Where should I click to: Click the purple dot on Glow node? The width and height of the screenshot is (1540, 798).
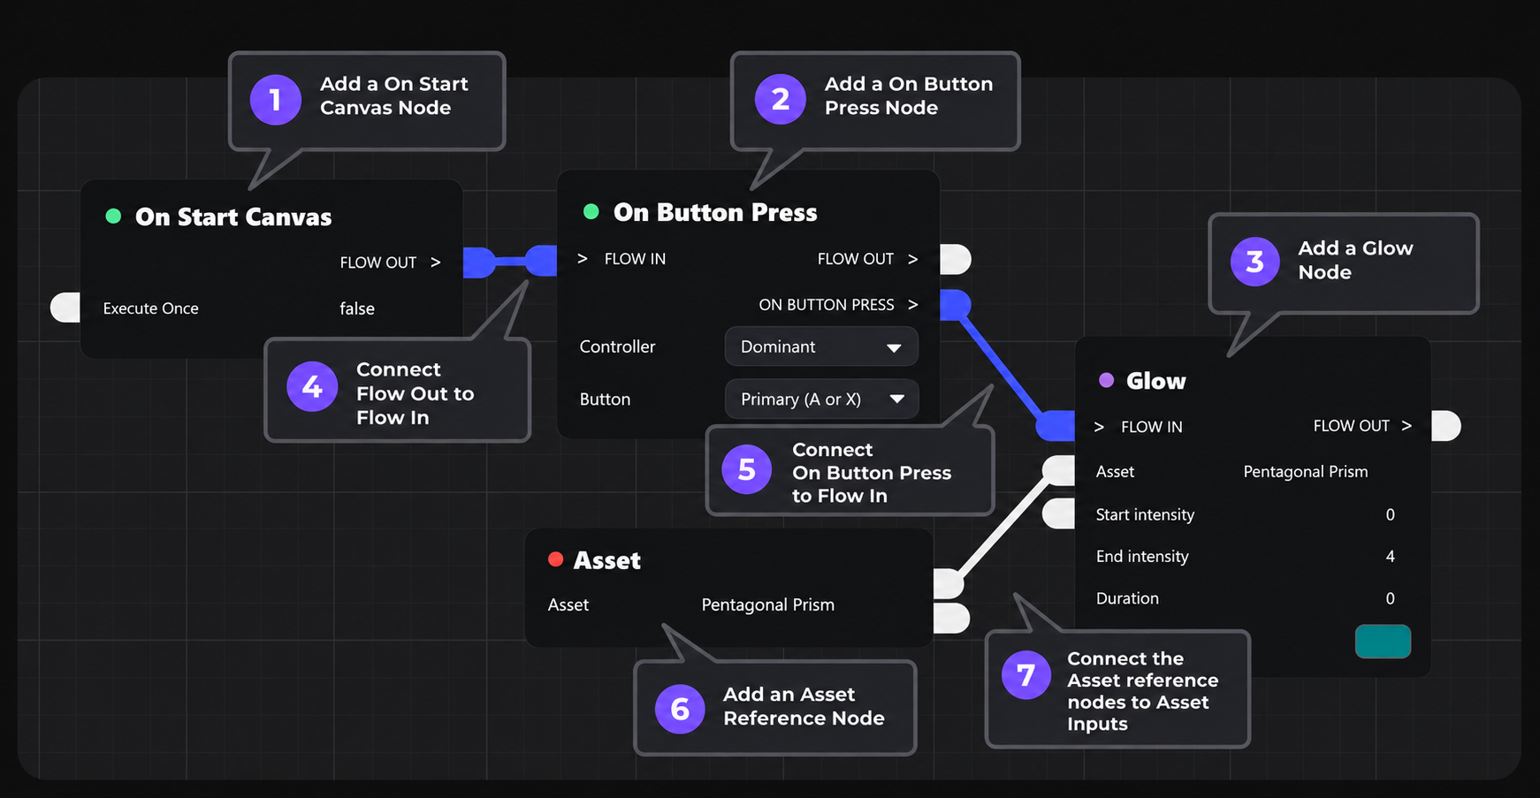point(1106,381)
